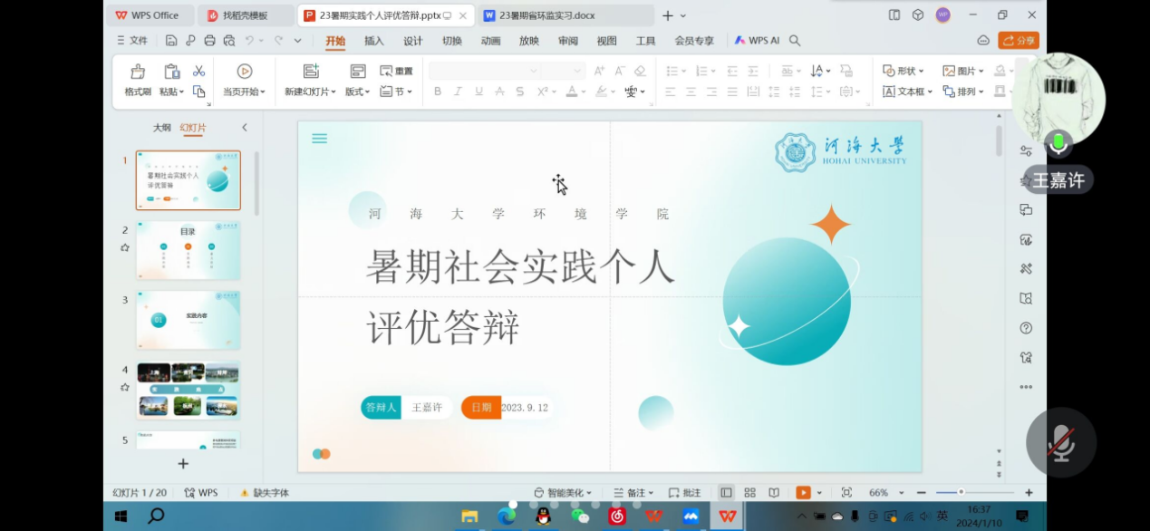Click the zoom slider in status bar
This screenshot has width=1150, height=531.
pyautogui.click(x=961, y=493)
